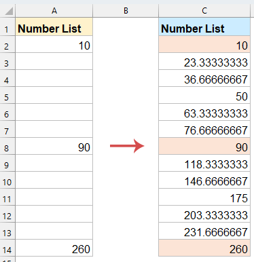Select cell C8 containing 90
The height and width of the screenshot is (262, 254).
[x=204, y=146]
